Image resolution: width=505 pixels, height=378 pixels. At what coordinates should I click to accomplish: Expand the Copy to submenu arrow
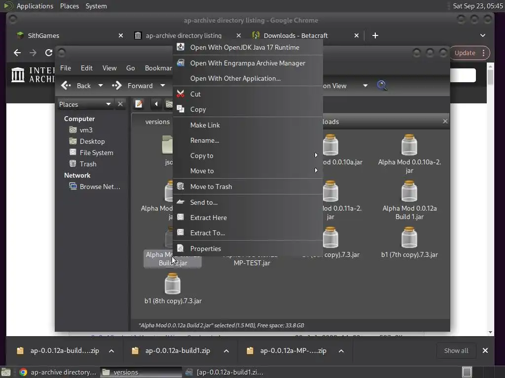point(316,155)
